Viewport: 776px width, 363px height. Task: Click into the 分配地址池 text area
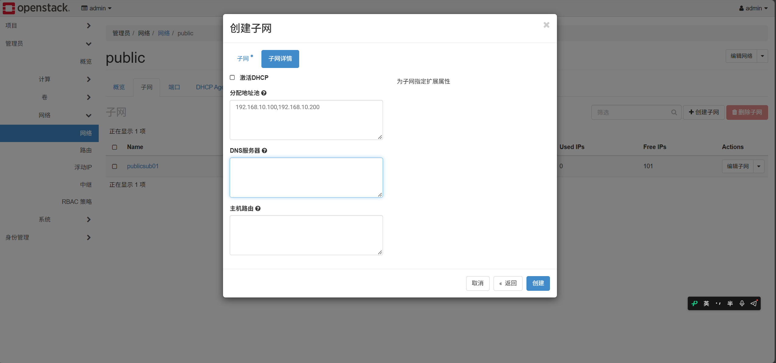pos(306,120)
